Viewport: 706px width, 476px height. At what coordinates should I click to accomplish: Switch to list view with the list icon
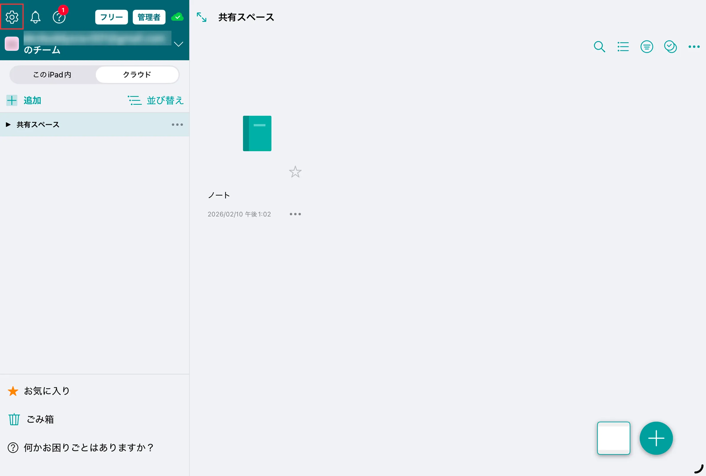click(623, 47)
